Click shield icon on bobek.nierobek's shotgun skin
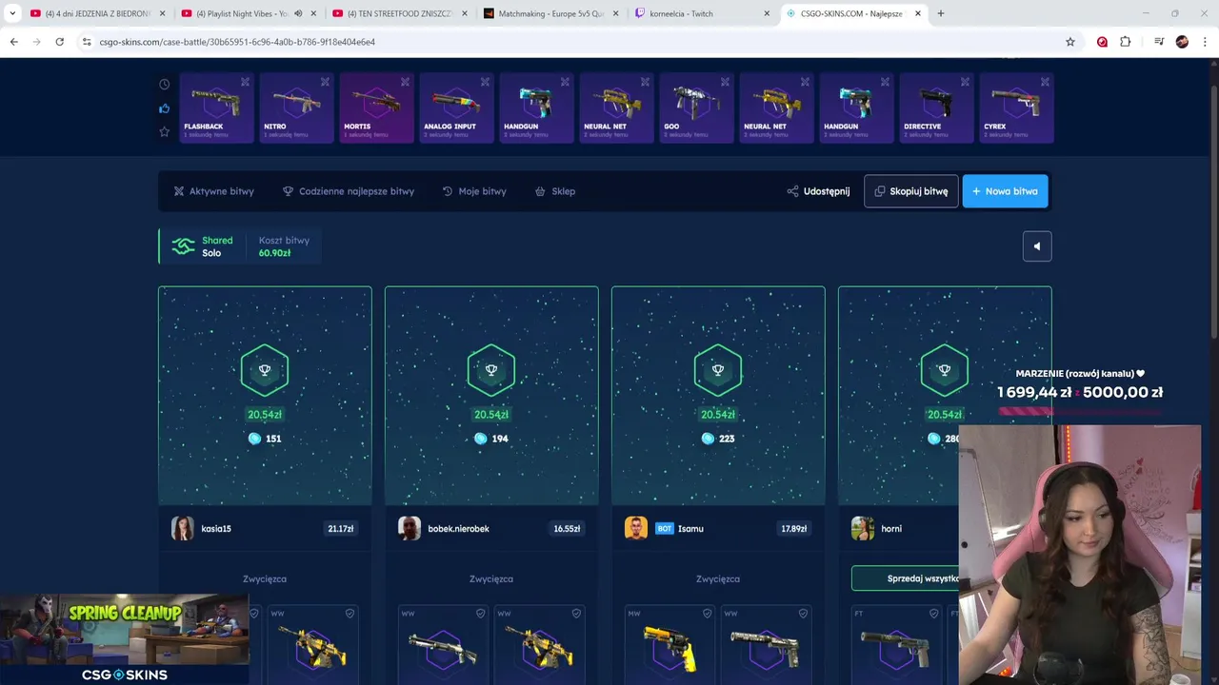The height and width of the screenshot is (685, 1219). tap(481, 614)
